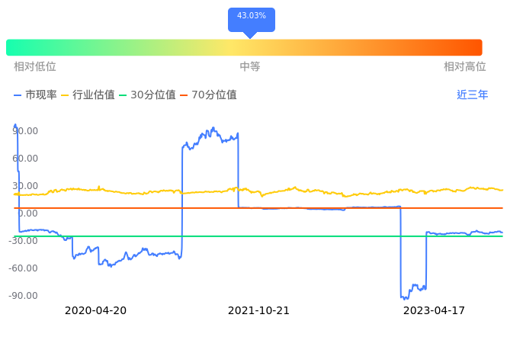Viewport: 523px width, 337px height.
Task: Toggle the 市现率 legend series
Action: pos(36,95)
